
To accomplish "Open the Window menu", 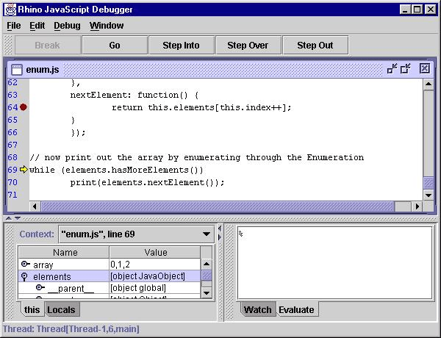I will (x=107, y=25).
